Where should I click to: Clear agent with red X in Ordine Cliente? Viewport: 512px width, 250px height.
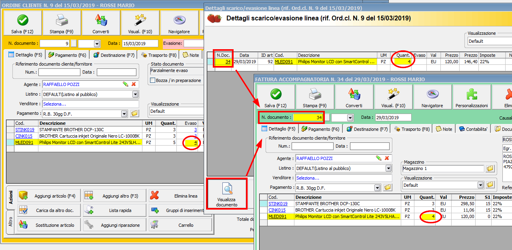[134, 84]
